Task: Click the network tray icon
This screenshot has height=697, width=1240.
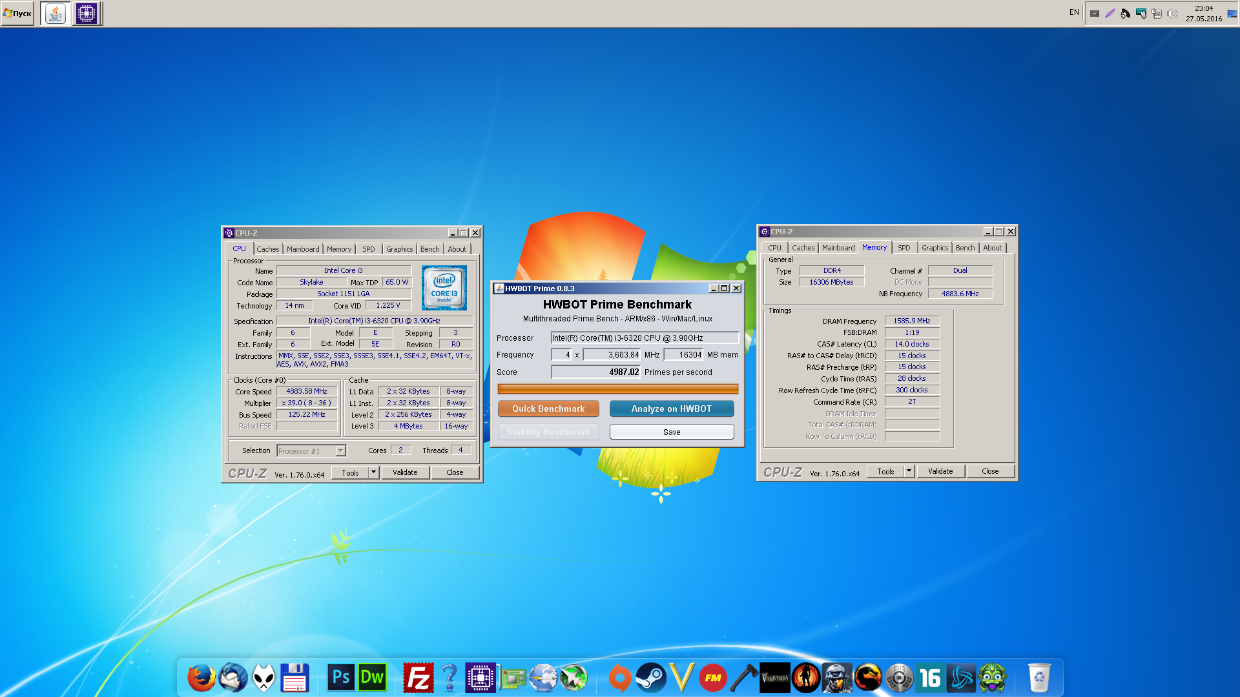Action: tap(1157, 13)
